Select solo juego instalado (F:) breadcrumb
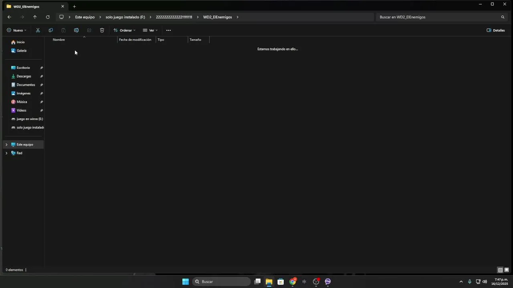The width and height of the screenshot is (513, 288). click(x=125, y=17)
